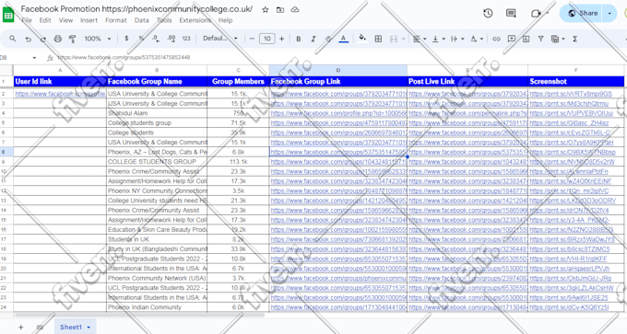Increase font size with plus button
627x334 pixels.
[281, 39]
